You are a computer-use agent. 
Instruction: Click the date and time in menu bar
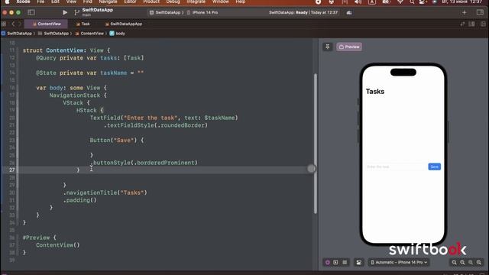coord(462,2)
